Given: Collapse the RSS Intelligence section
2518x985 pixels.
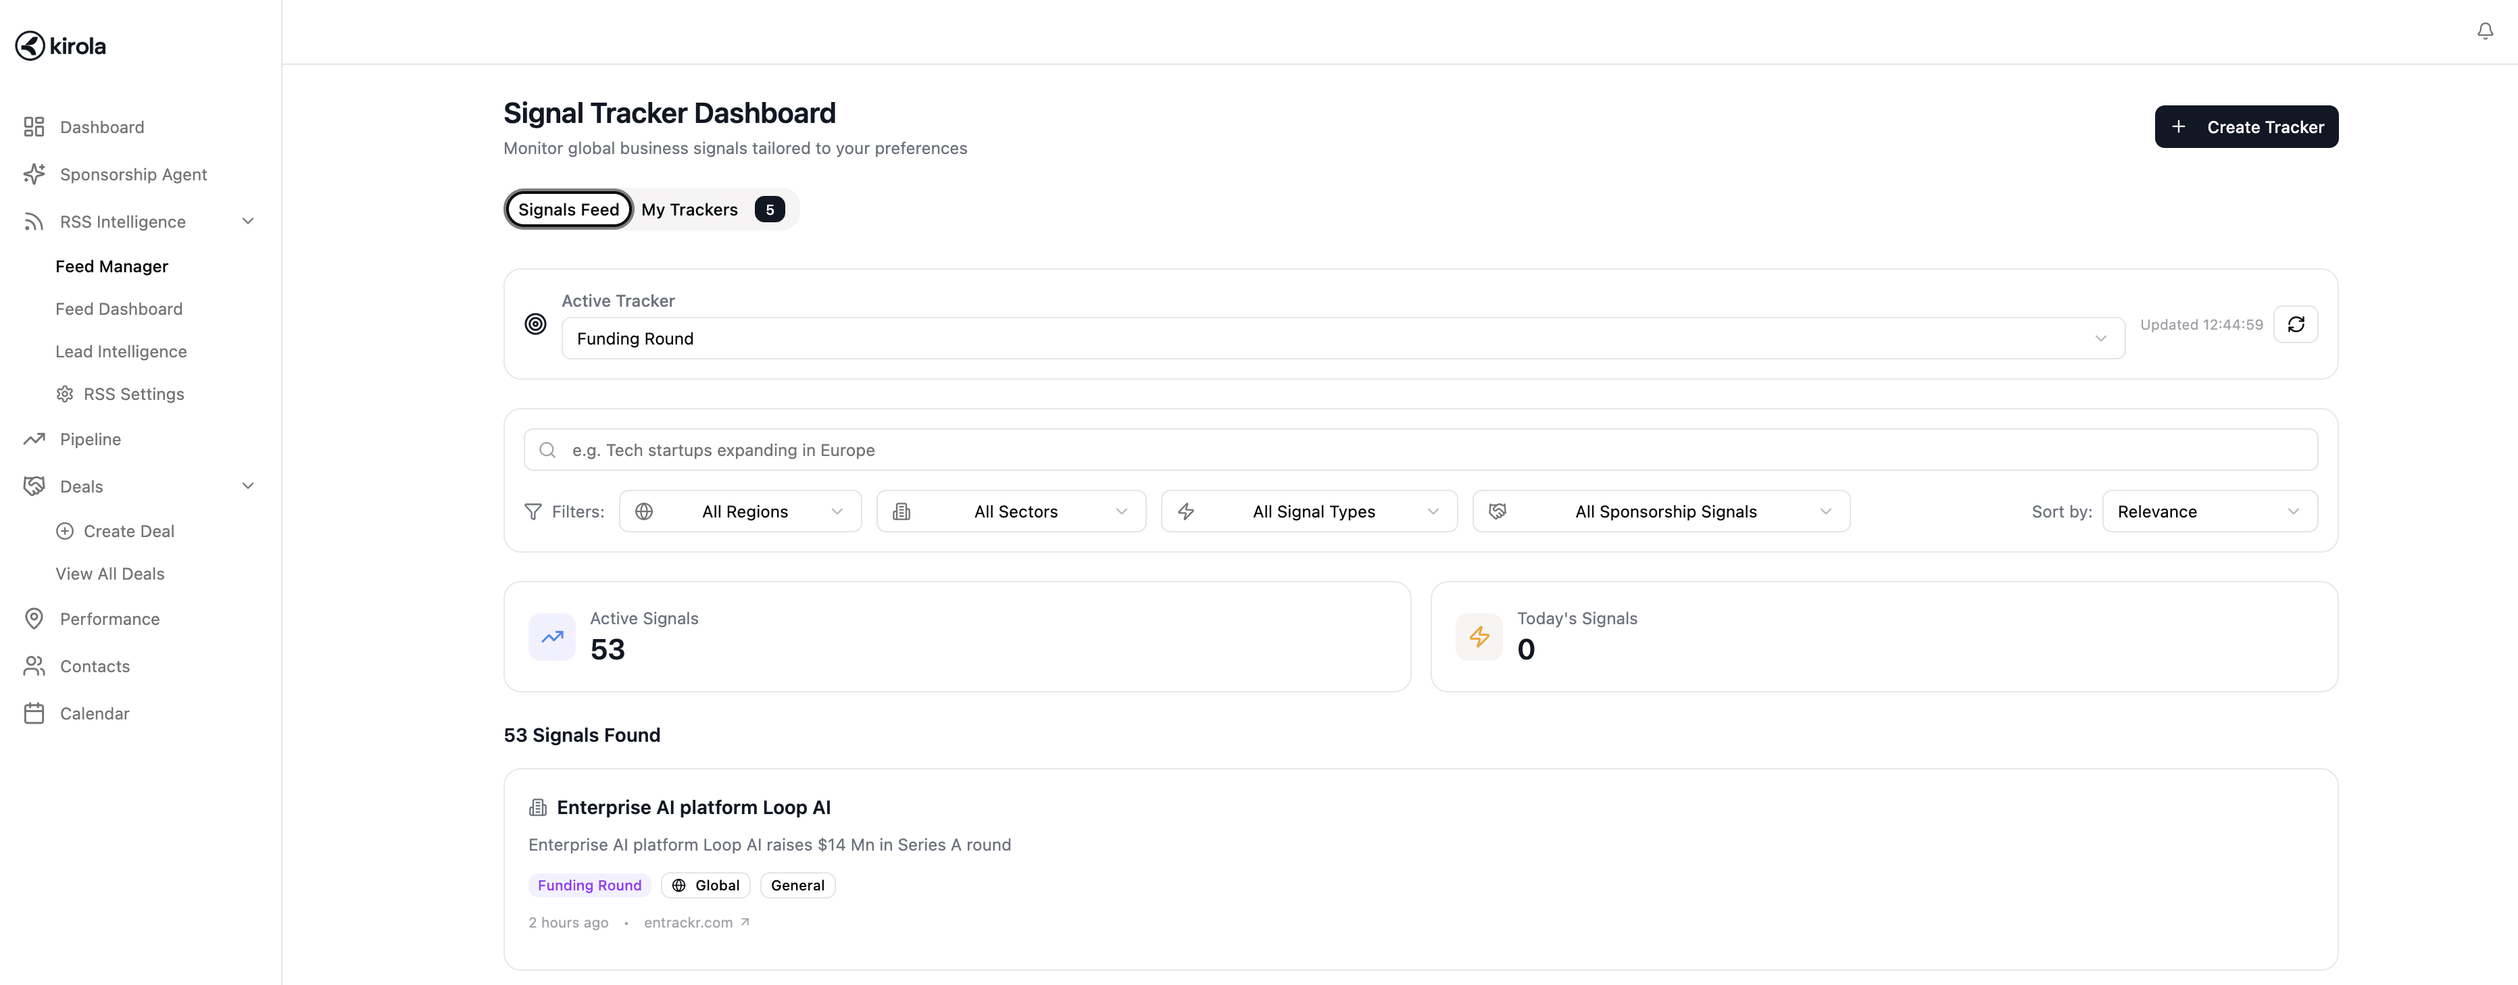Looking at the screenshot, I should tap(247, 222).
